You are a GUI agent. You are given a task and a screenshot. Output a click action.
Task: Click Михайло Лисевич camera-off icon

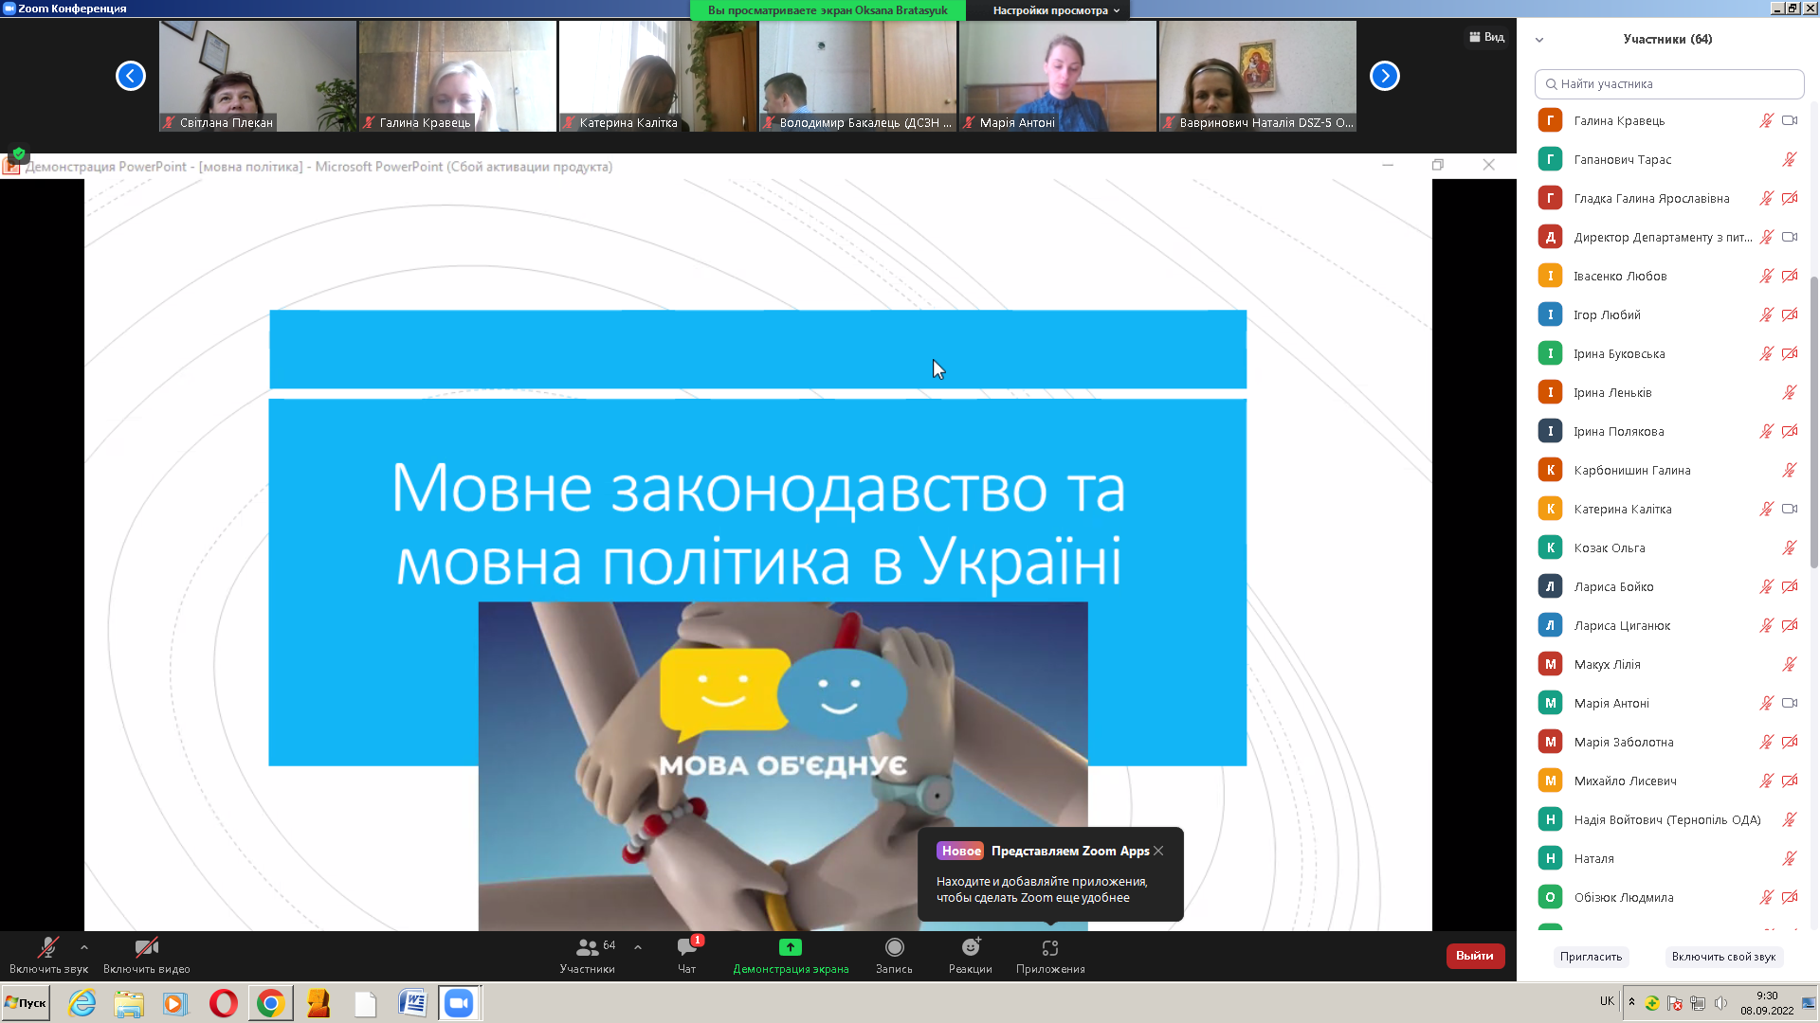(1790, 781)
